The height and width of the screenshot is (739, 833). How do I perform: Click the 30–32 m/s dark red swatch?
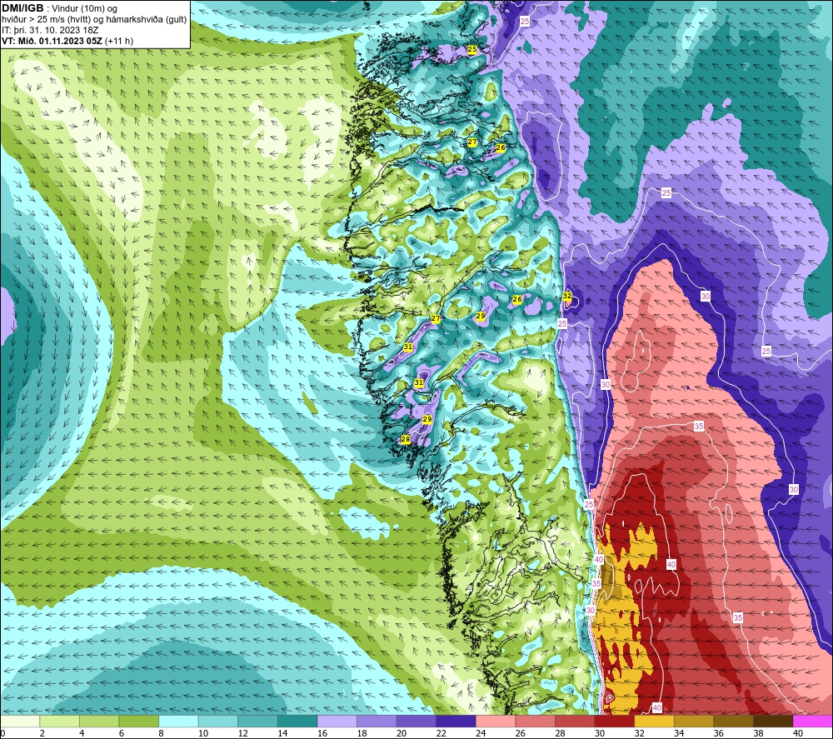click(x=614, y=721)
